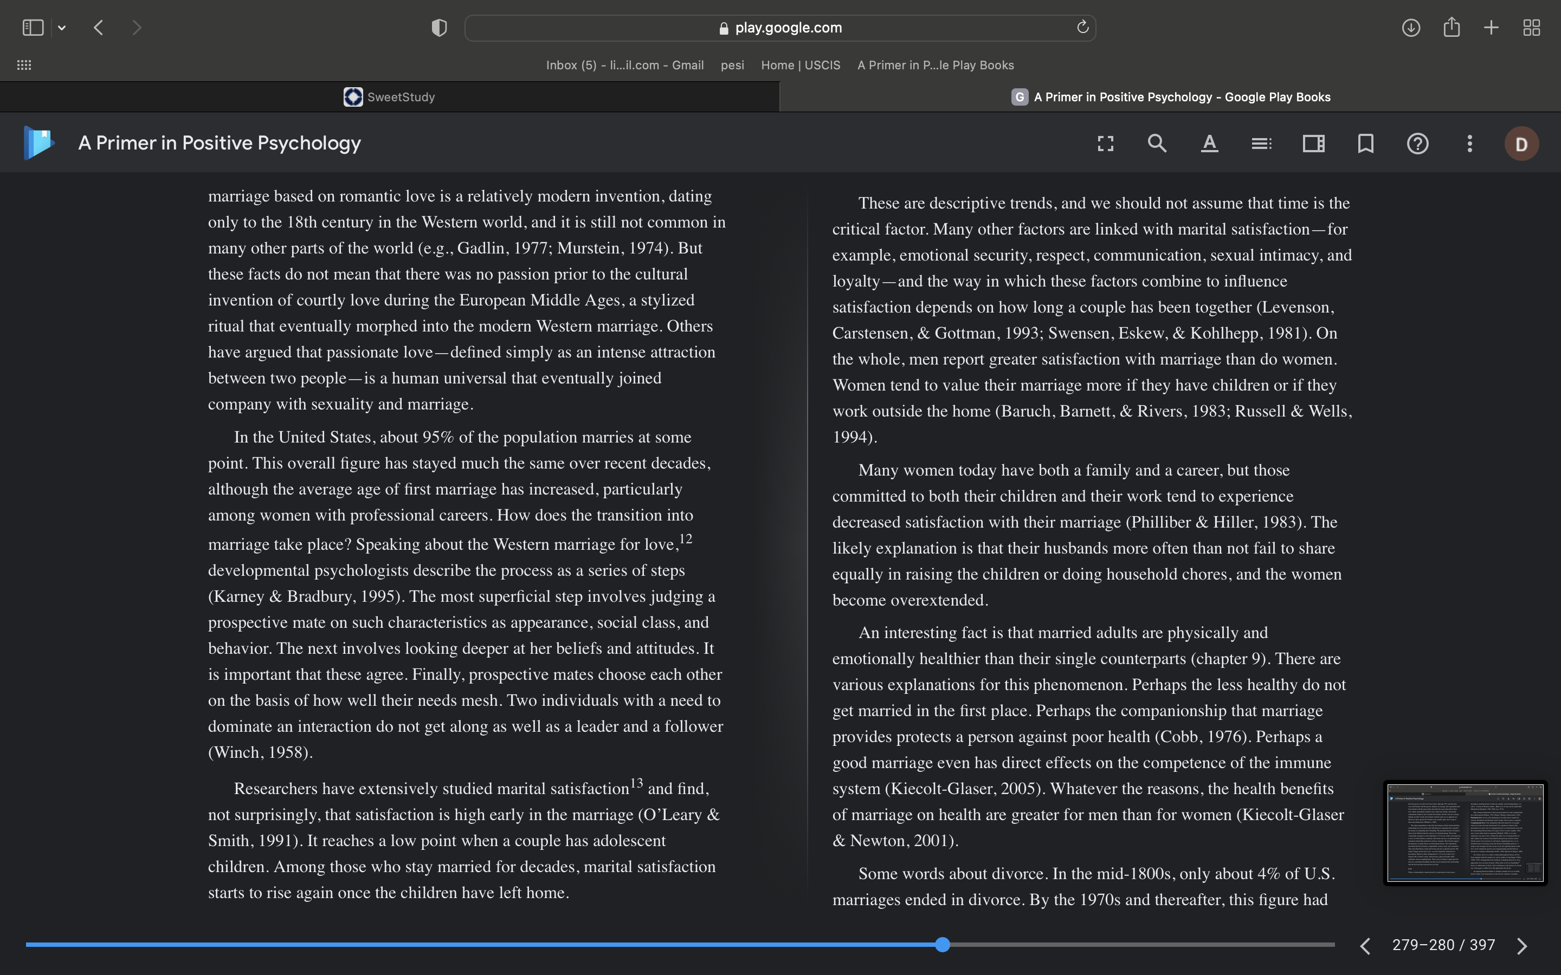The height and width of the screenshot is (975, 1561).
Task: Toggle the notes side panel
Action: (1313, 143)
